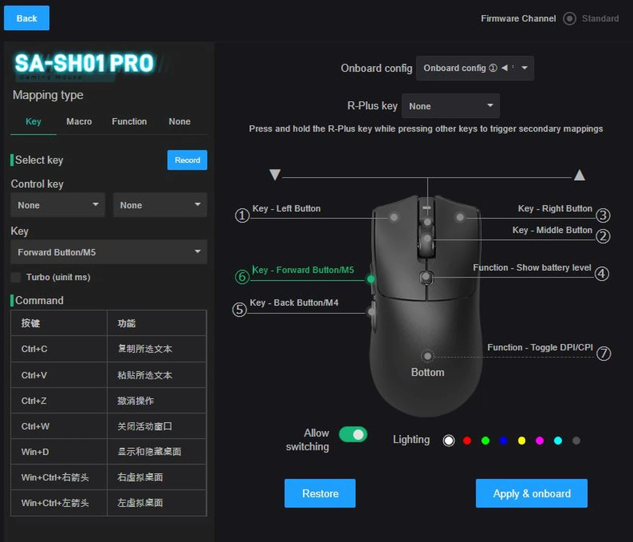
Task: Select circled 7 Toggle DPI/CPI marker
Action: coord(603,353)
